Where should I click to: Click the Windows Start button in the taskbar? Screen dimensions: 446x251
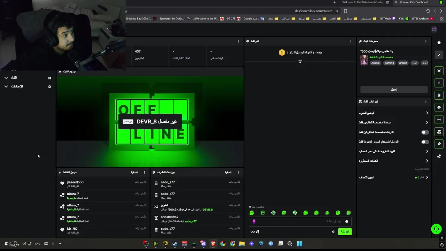[x=299, y=244]
